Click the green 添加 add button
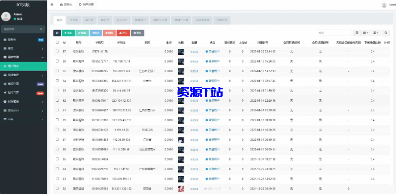This screenshot has height=194, width=400. (68, 33)
